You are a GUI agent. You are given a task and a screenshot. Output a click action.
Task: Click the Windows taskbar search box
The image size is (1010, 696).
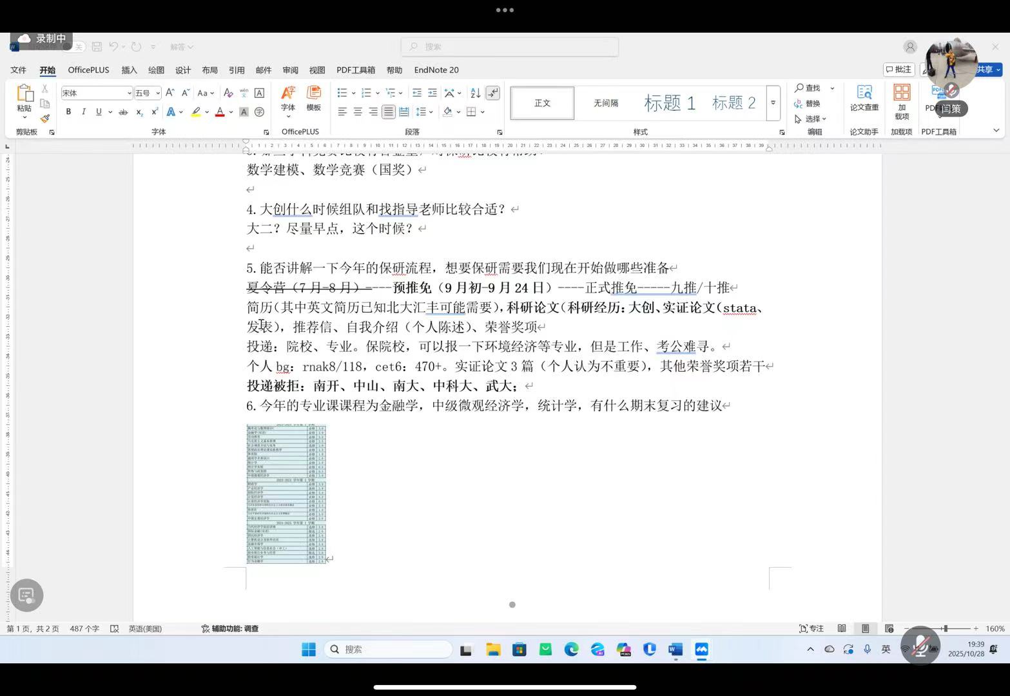pos(388,649)
